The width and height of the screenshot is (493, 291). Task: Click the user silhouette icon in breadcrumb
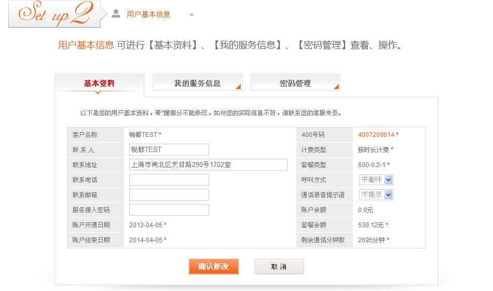[x=116, y=14]
